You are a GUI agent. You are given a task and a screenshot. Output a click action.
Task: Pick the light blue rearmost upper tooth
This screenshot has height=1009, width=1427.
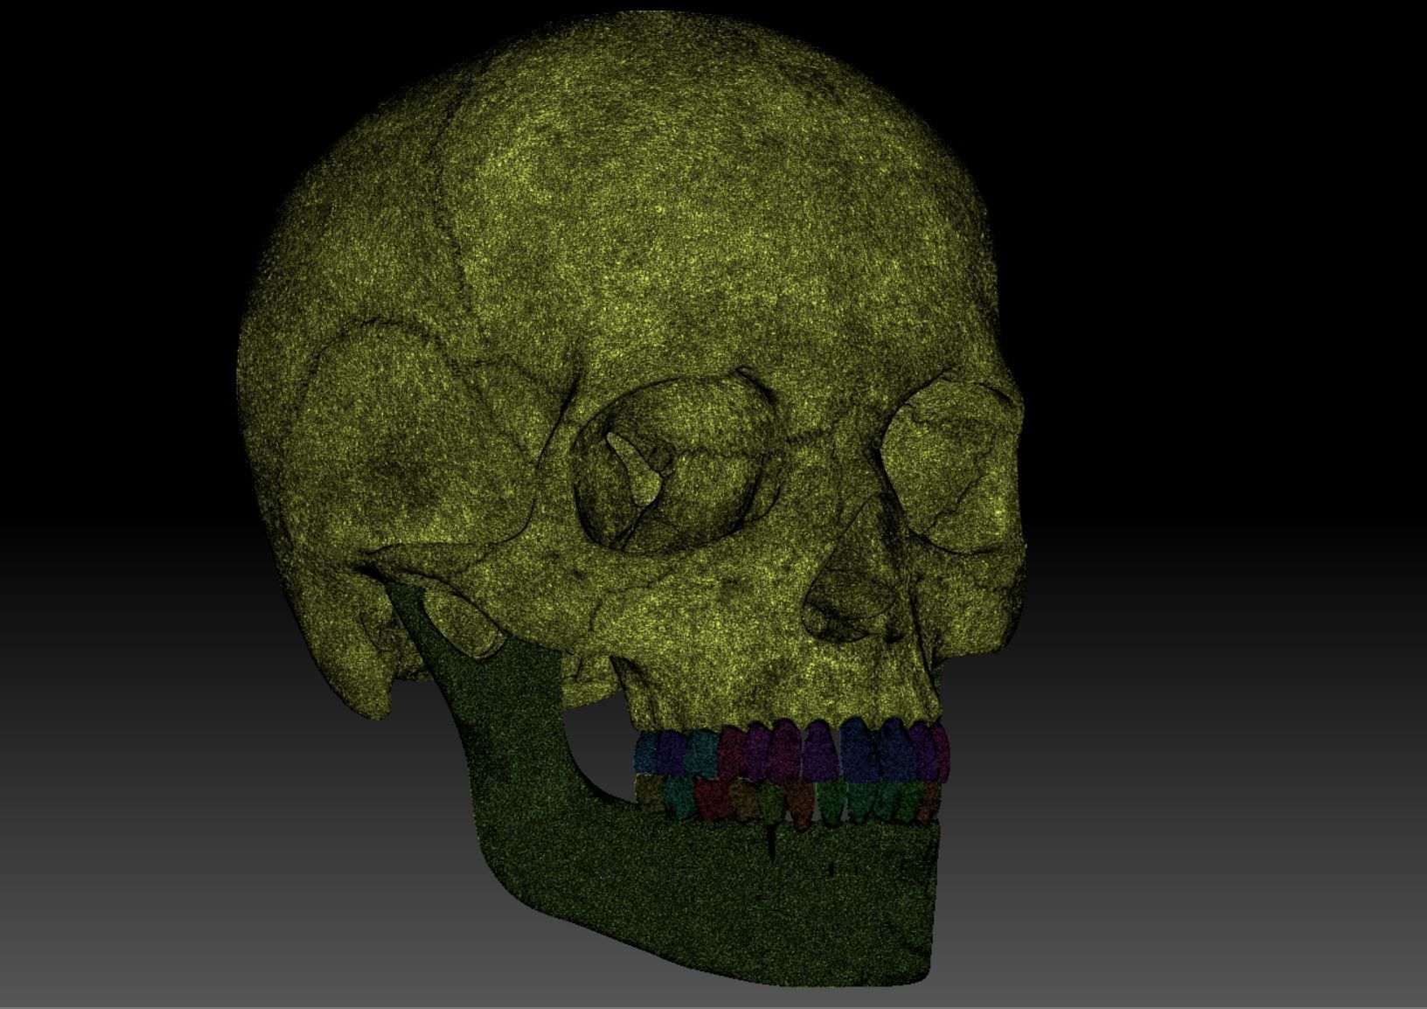(645, 752)
